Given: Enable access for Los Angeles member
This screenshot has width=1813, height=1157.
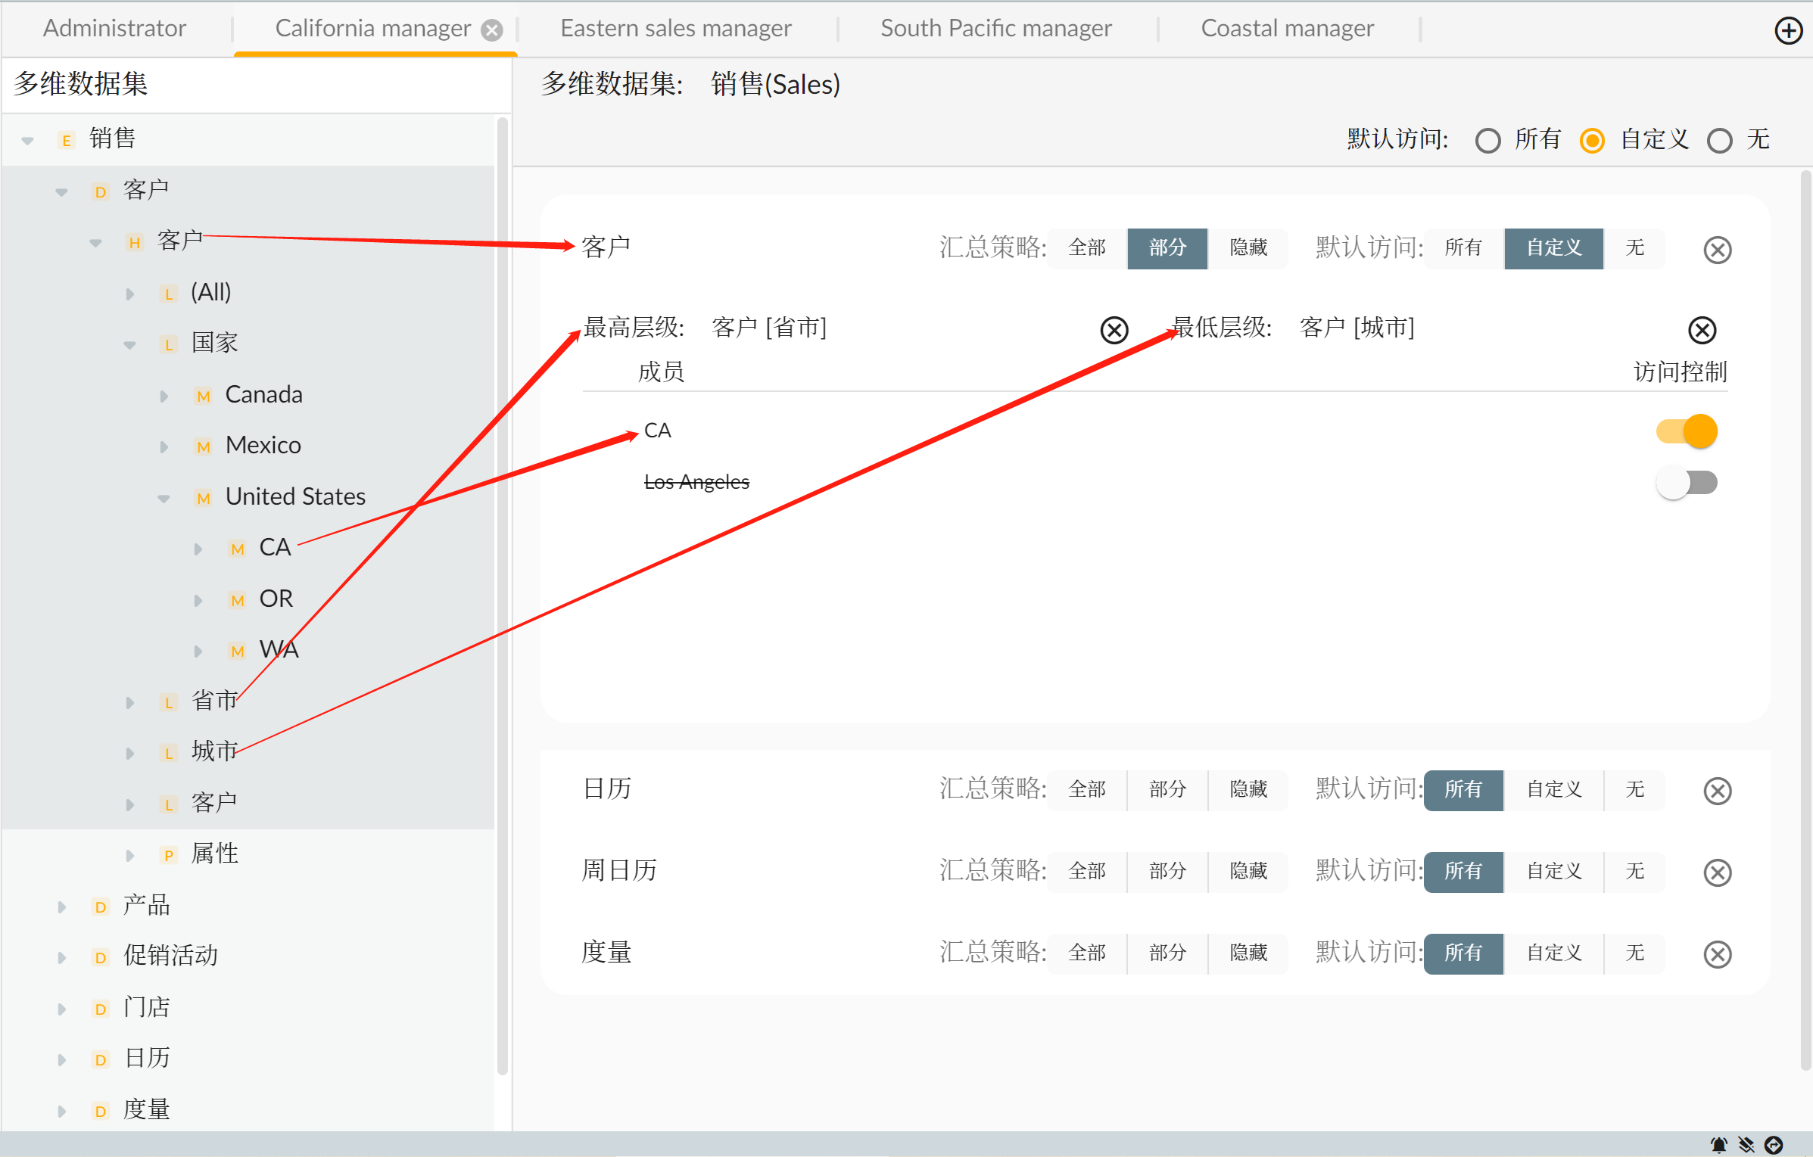Looking at the screenshot, I should click(1687, 483).
